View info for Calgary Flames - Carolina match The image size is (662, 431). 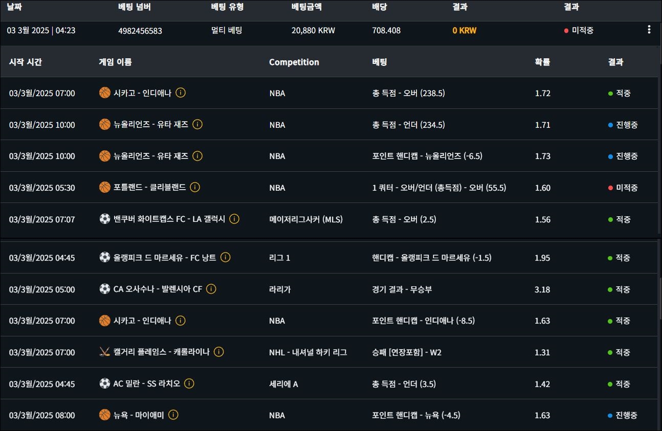218,352
